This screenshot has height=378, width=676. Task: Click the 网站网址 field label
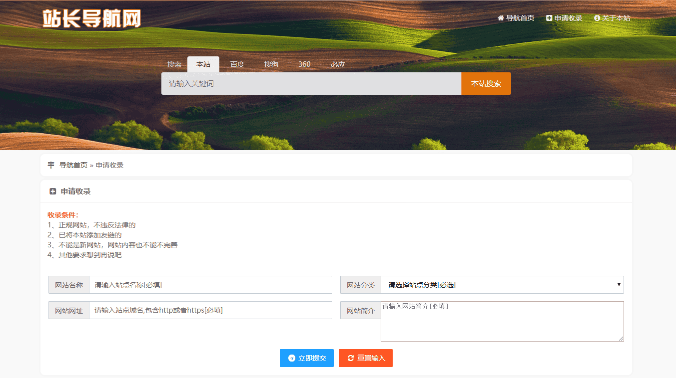click(69, 311)
